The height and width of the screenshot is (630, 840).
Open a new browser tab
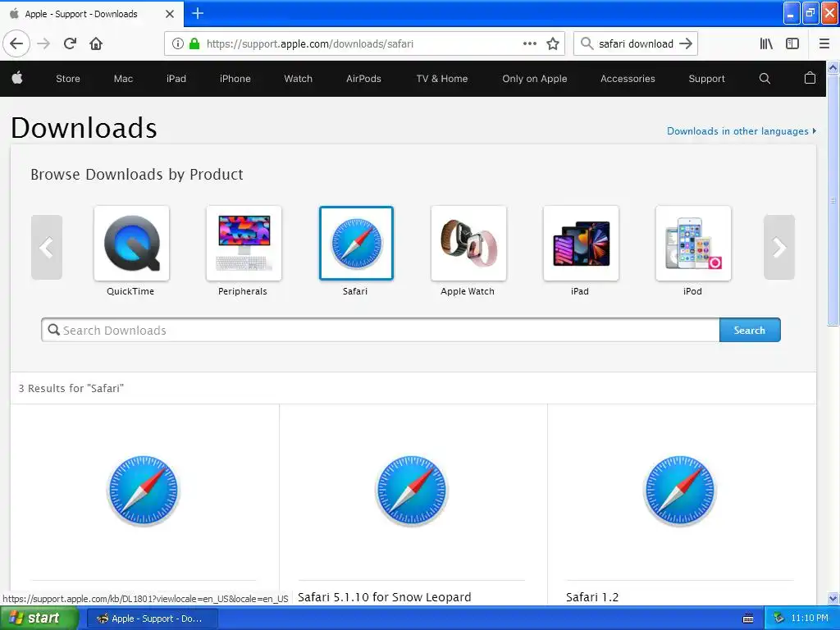(x=198, y=13)
